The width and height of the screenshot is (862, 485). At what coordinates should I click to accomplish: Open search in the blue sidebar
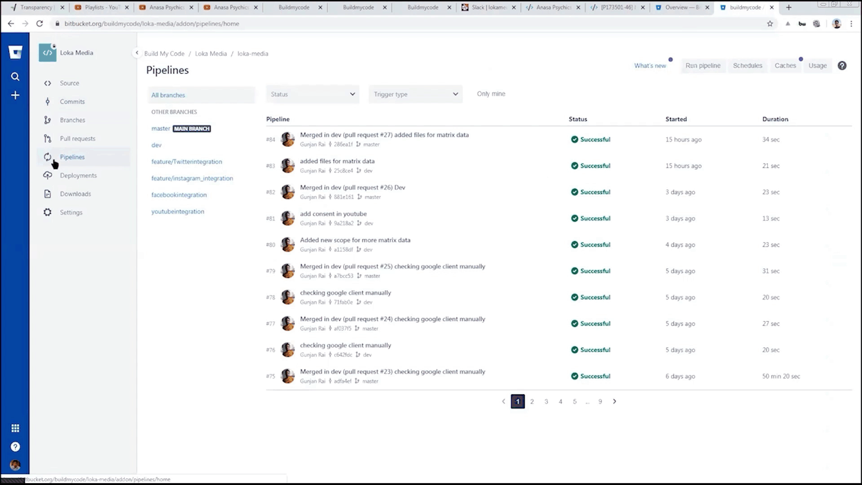tap(15, 77)
